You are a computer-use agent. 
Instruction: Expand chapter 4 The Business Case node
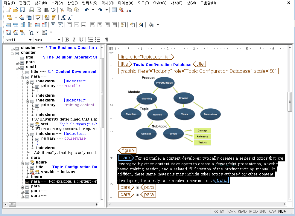click(x=12, y=49)
